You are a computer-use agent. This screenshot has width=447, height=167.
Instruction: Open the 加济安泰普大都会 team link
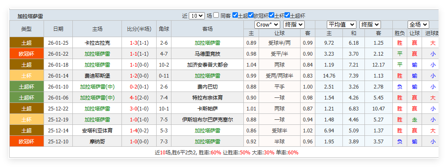[x=207, y=65]
